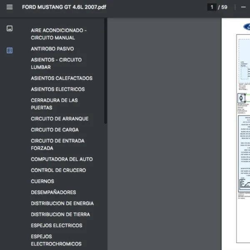Jump to ASIENTOS ELECTRICOS section
250x250 pixels.
point(58,89)
